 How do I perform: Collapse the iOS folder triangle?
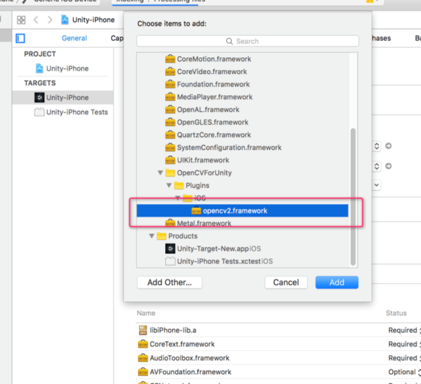coord(178,198)
